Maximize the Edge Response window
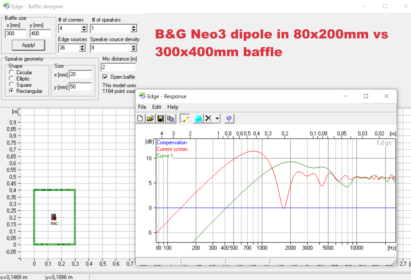411x280 pixels. [x=366, y=96]
